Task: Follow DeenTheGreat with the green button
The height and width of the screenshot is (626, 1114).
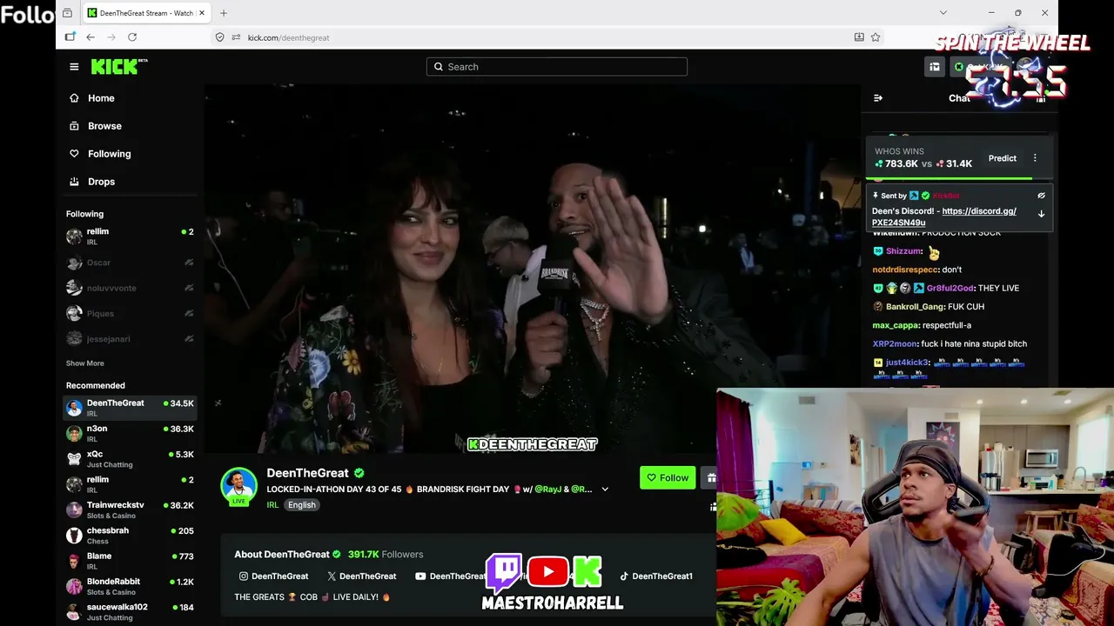Action: (668, 477)
